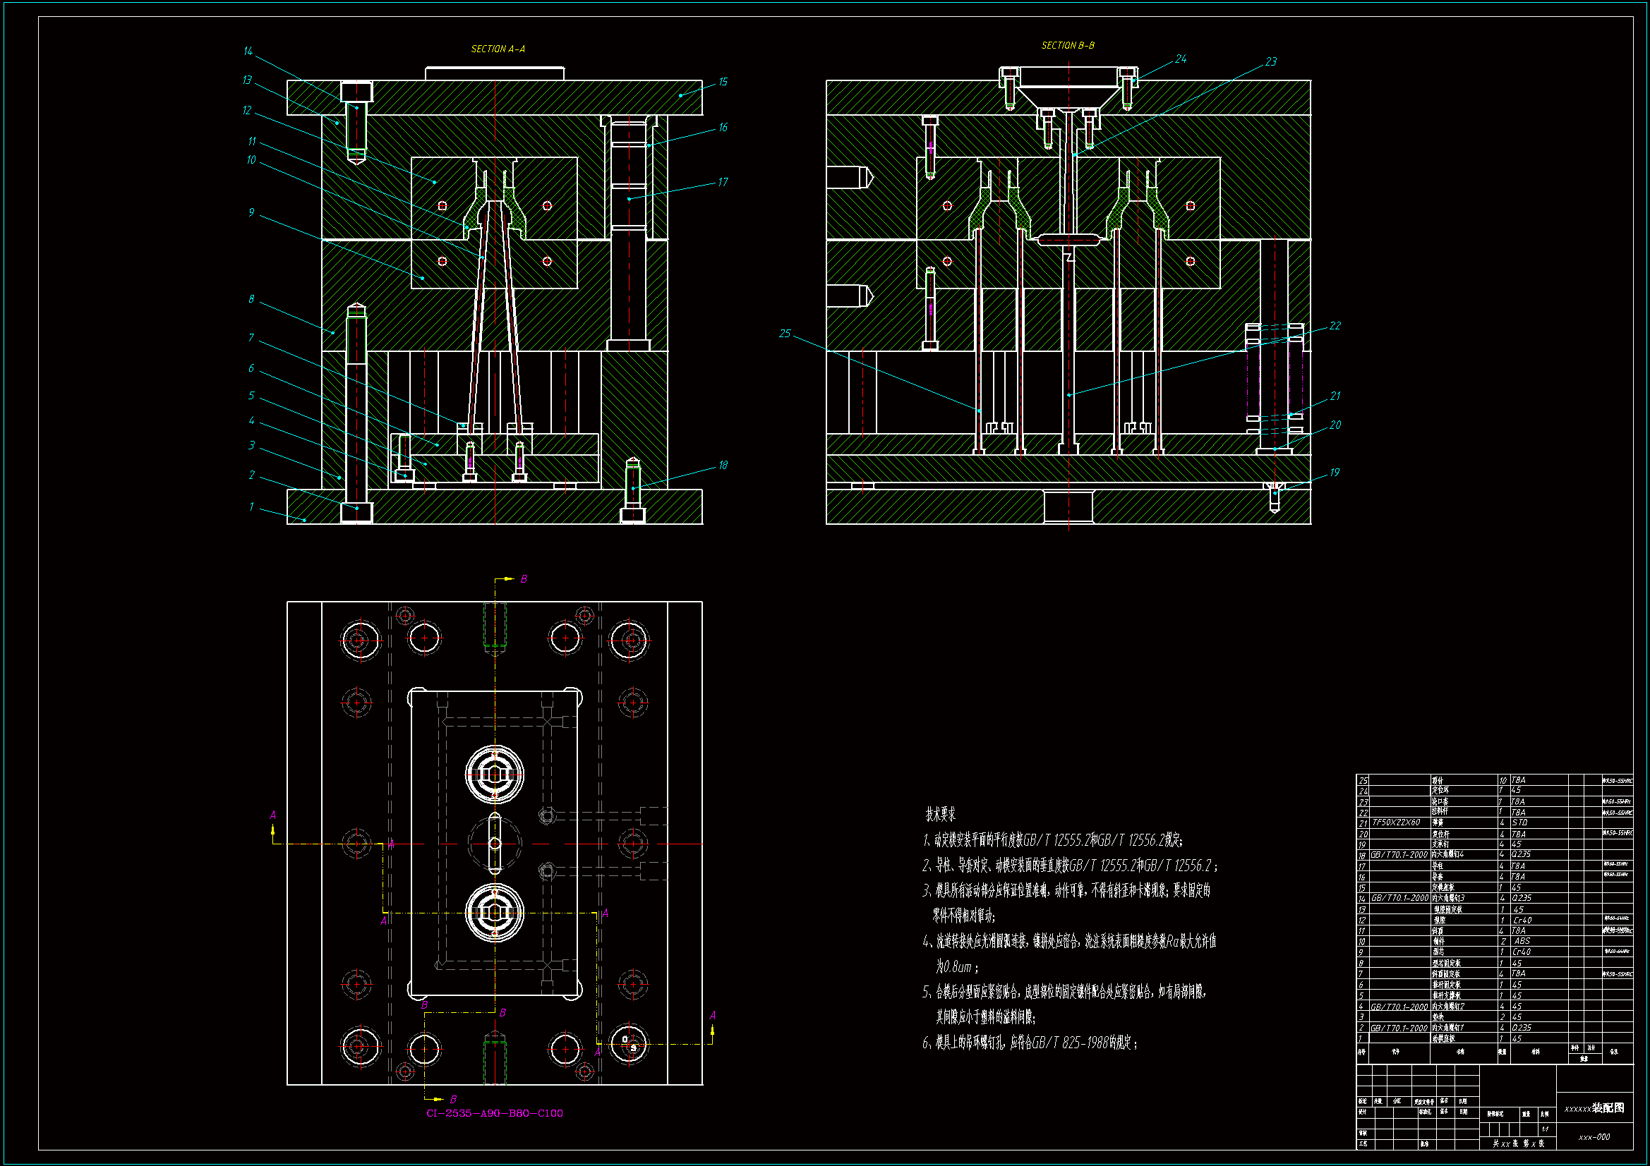Click the ABS material cell in parts list
The height and width of the screenshot is (1166, 1650).
[1522, 941]
